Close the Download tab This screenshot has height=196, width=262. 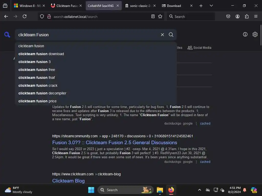click(x=191, y=6)
